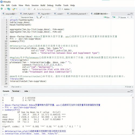Screen dimensions: 135x135
Task: Click the Re-run previous code icon
Action: pyautogui.click(x=114, y=17)
